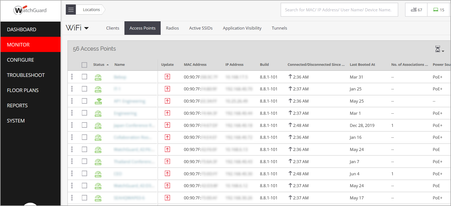Click the client count icon showing 15
Screen dimensions: 451x206
click(438, 10)
